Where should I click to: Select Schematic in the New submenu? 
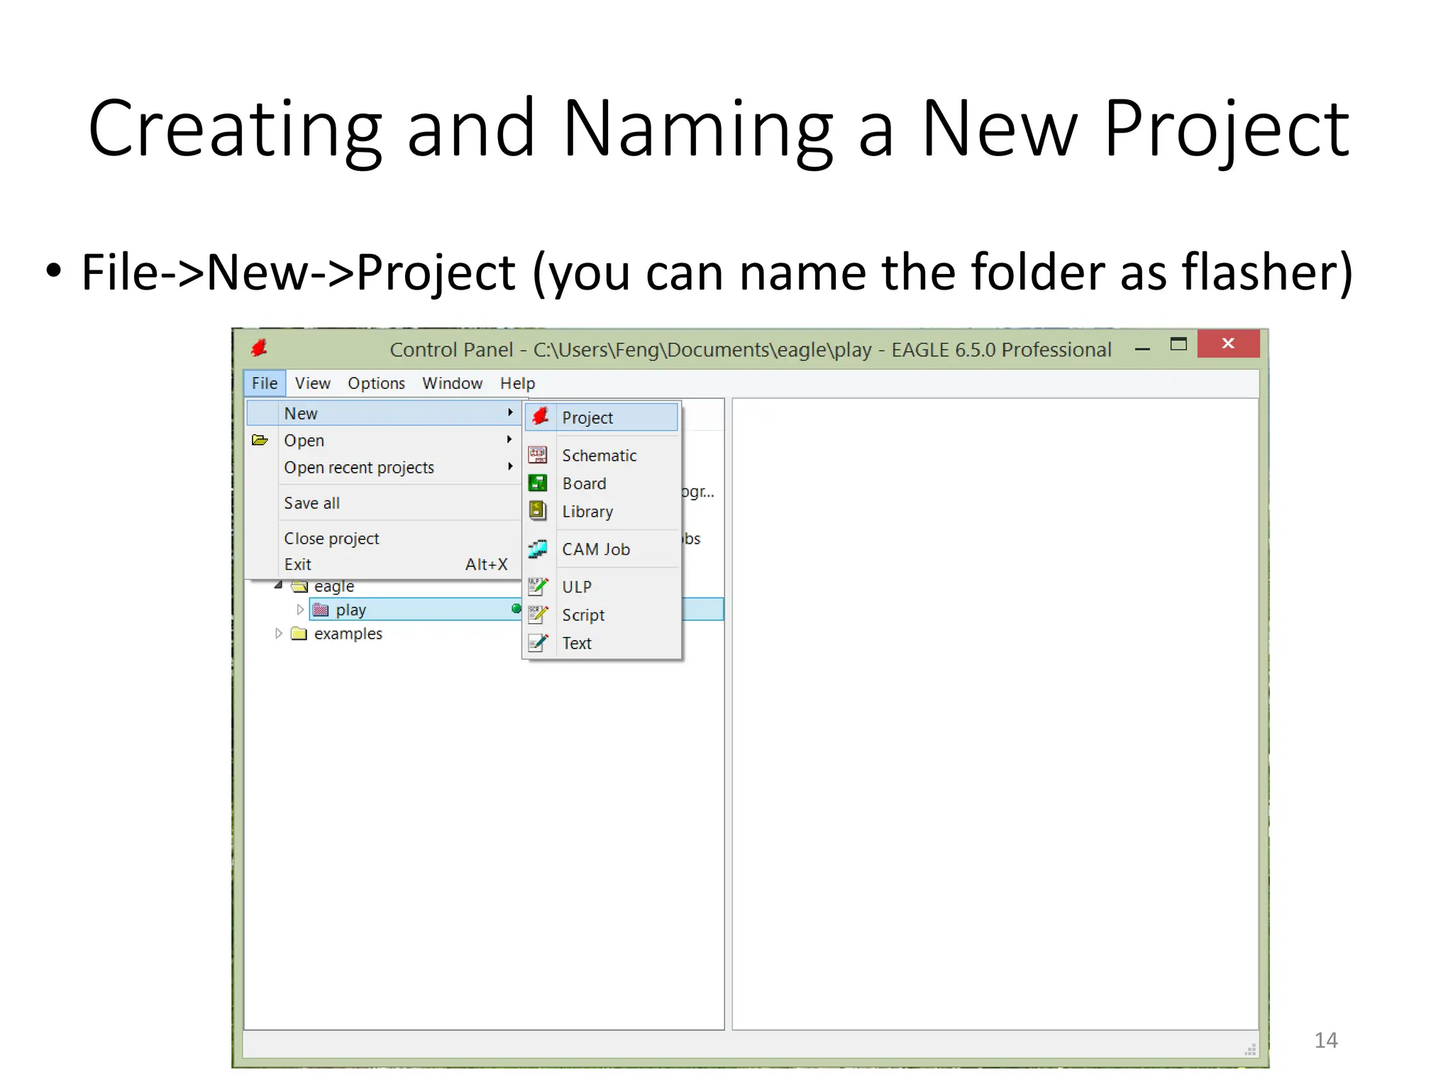(602, 455)
